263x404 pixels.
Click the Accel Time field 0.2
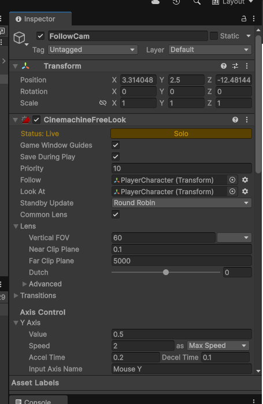pos(136,357)
